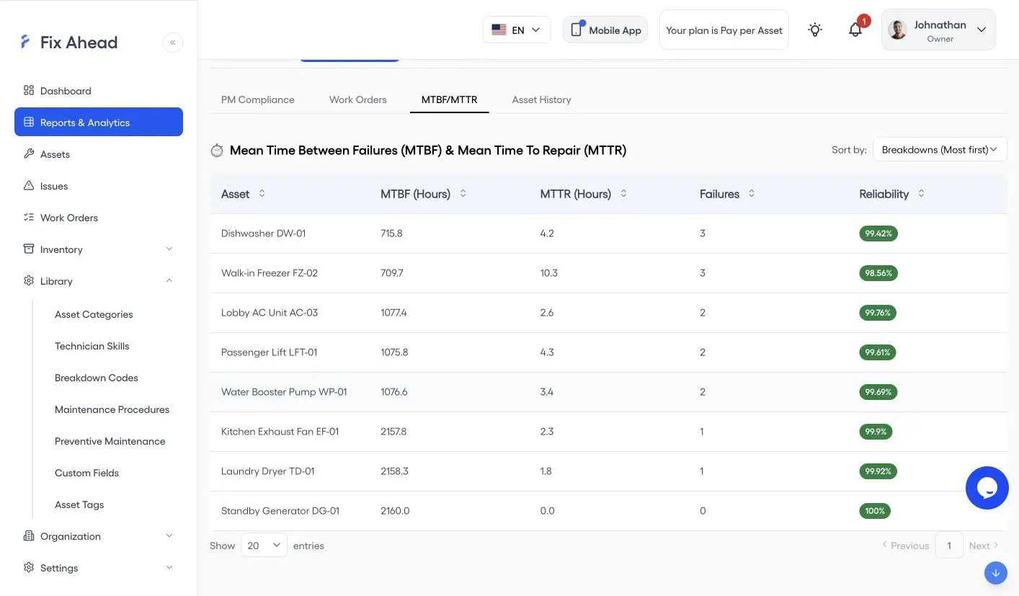Image resolution: width=1019 pixels, height=596 pixels.
Task: Sort the table by the Asset column sort icon
Action: tap(262, 194)
